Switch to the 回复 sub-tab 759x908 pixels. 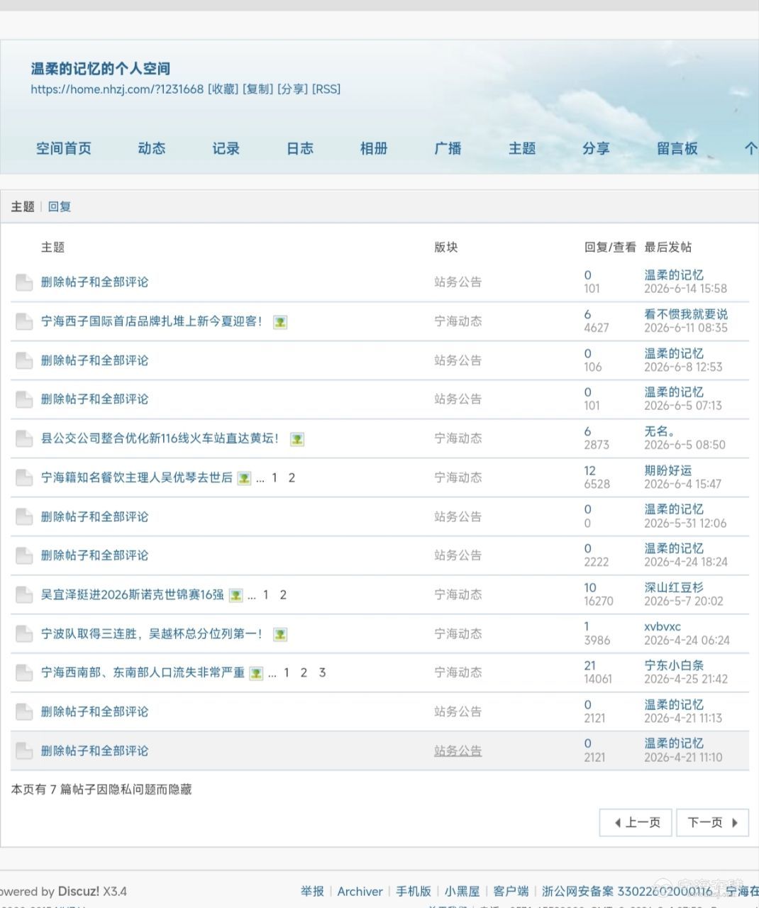coord(60,206)
